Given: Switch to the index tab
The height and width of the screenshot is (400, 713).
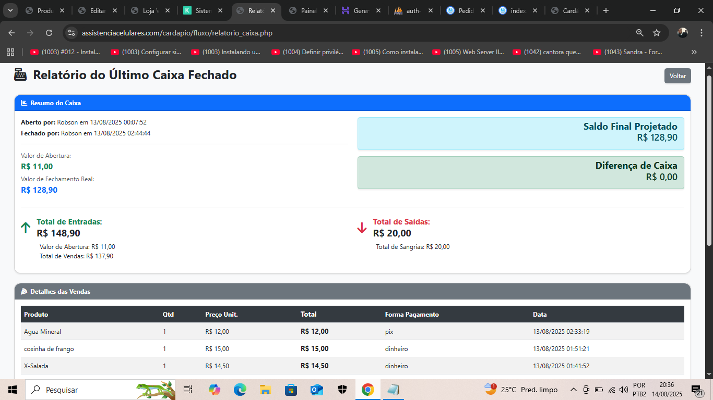Looking at the screenshot, I should (x=517, y=10).
